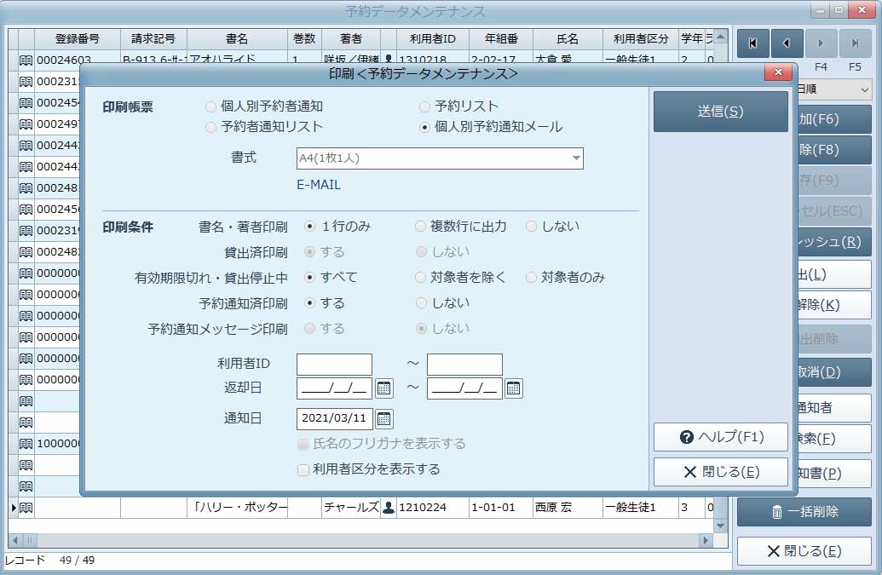Jump to last record navigation icon
The image size is (882, 575).
coord(855,43)
